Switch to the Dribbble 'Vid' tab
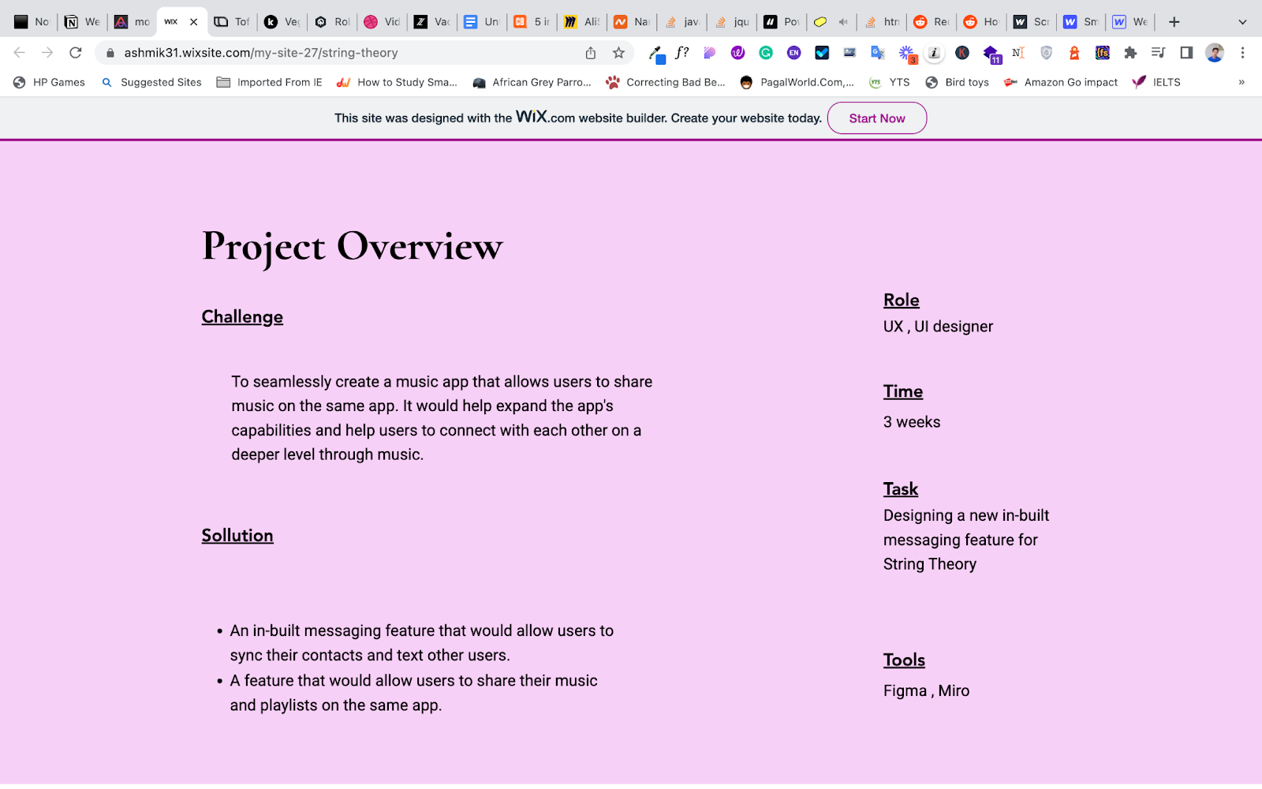The width and height of the screenshot is (1262, 789). click(x=382, y=22)
